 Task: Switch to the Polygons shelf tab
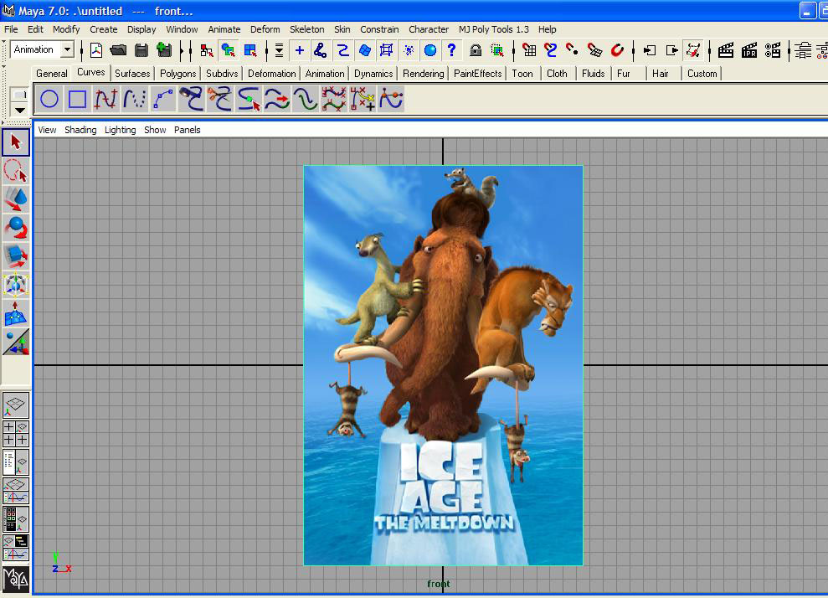tap(178, 74)
